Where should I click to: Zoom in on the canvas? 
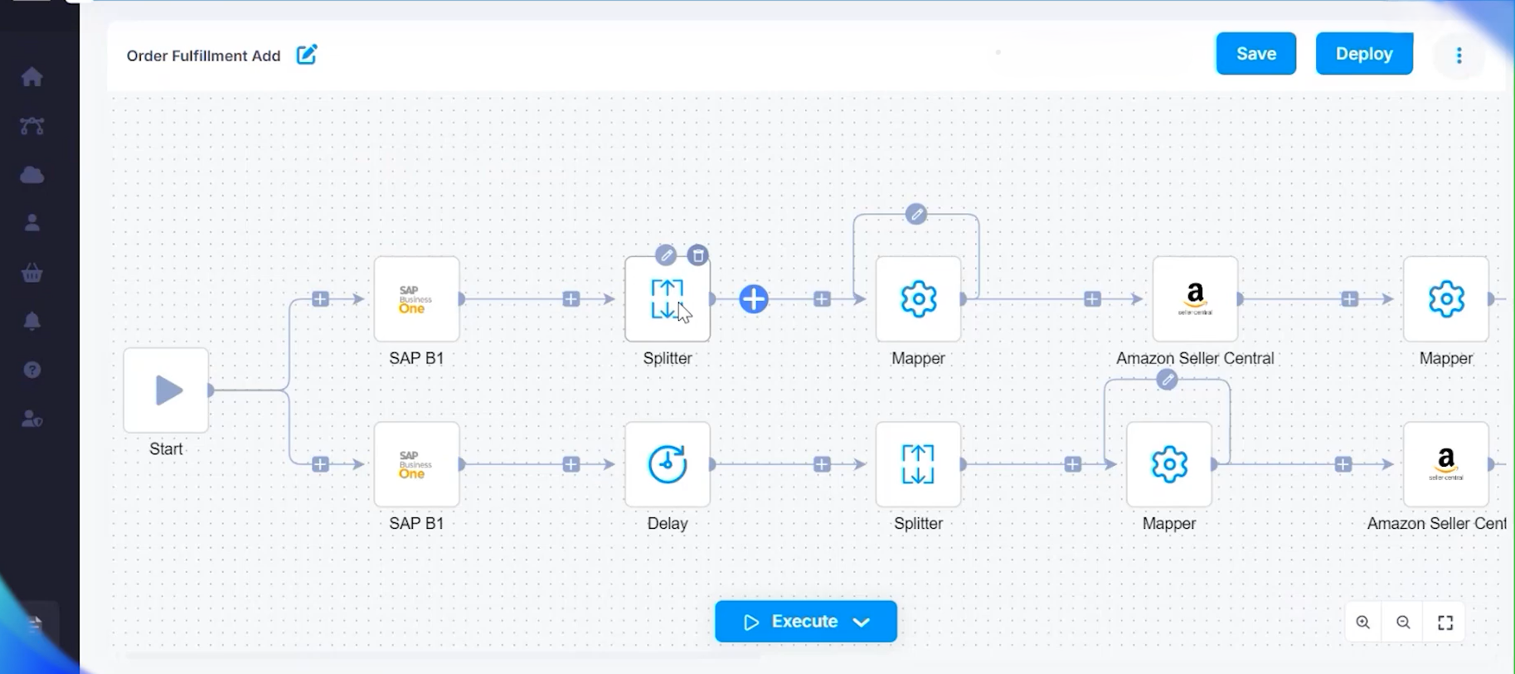[x=1362, y=623]
